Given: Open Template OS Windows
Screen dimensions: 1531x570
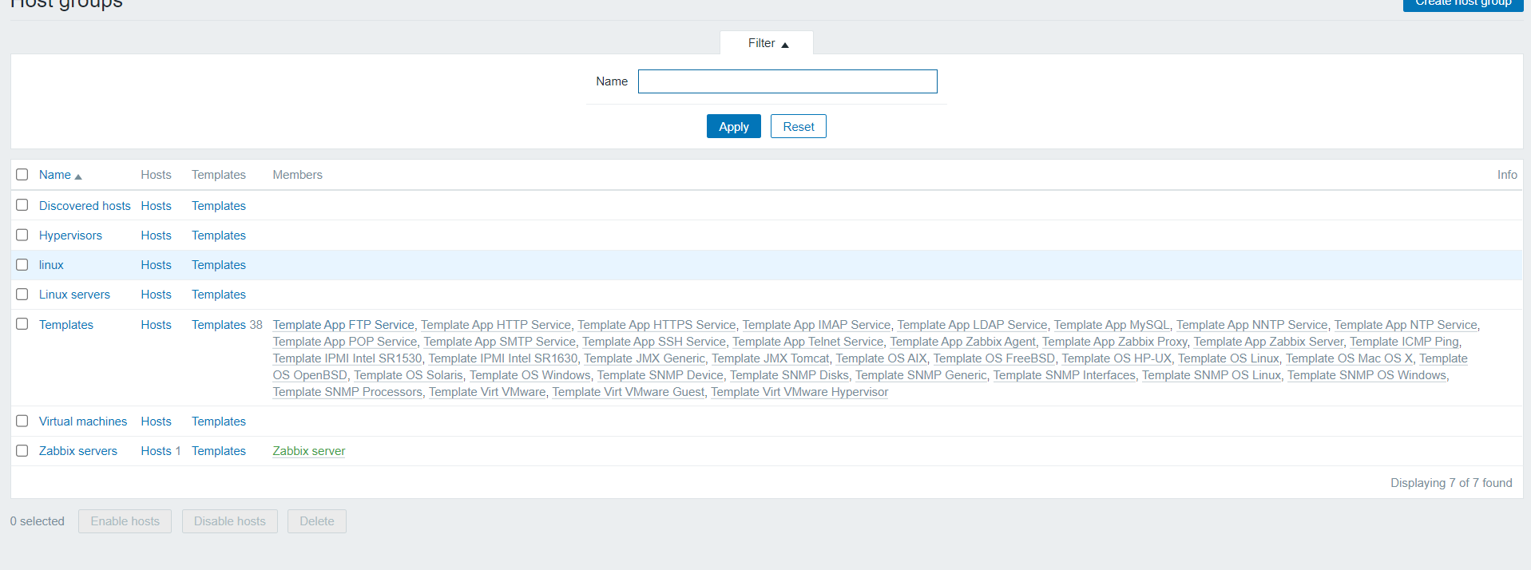Looking at the screenshot, I should click(x=530, y=375).
